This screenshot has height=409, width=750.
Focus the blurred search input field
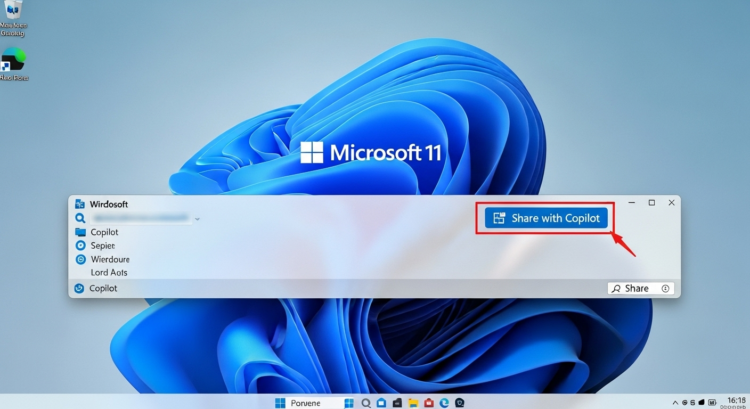click(x=141, y=218)
